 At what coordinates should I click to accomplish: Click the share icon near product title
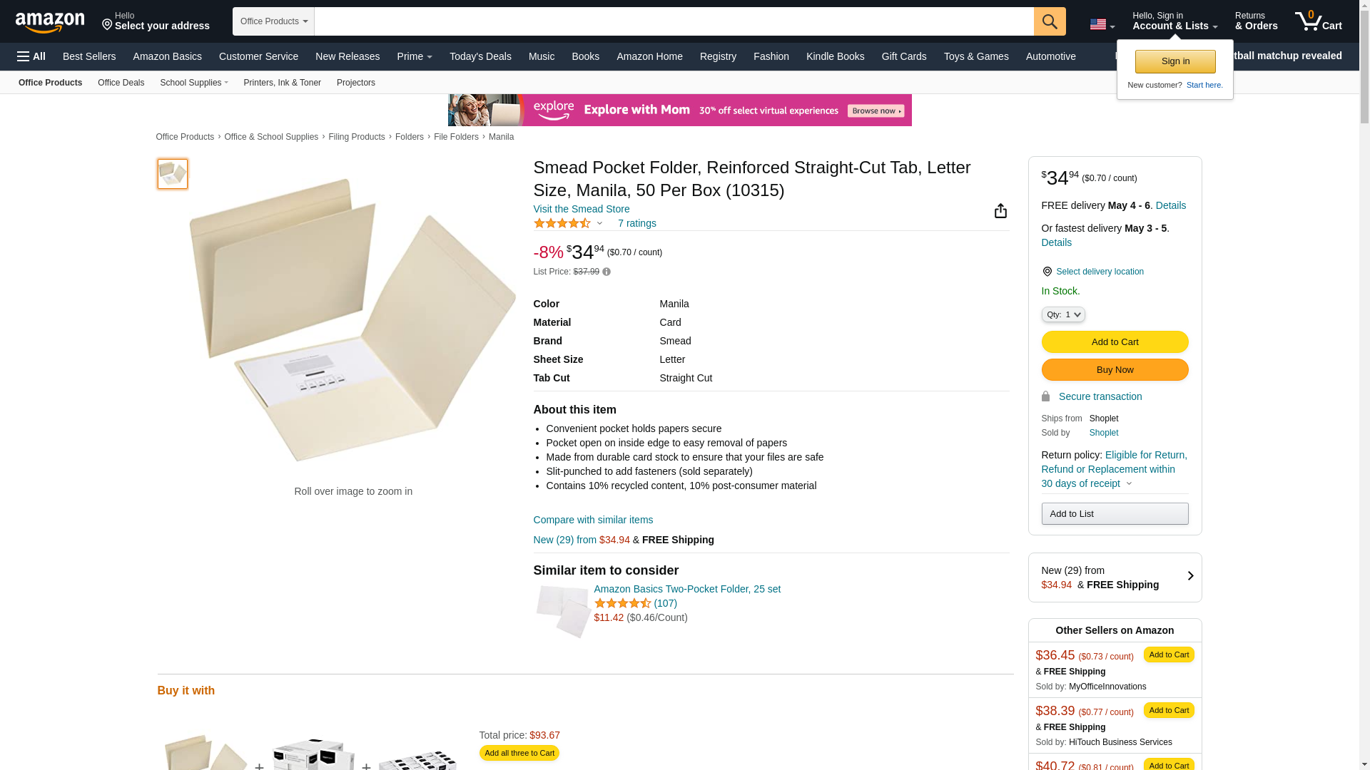pos(1000,210)
